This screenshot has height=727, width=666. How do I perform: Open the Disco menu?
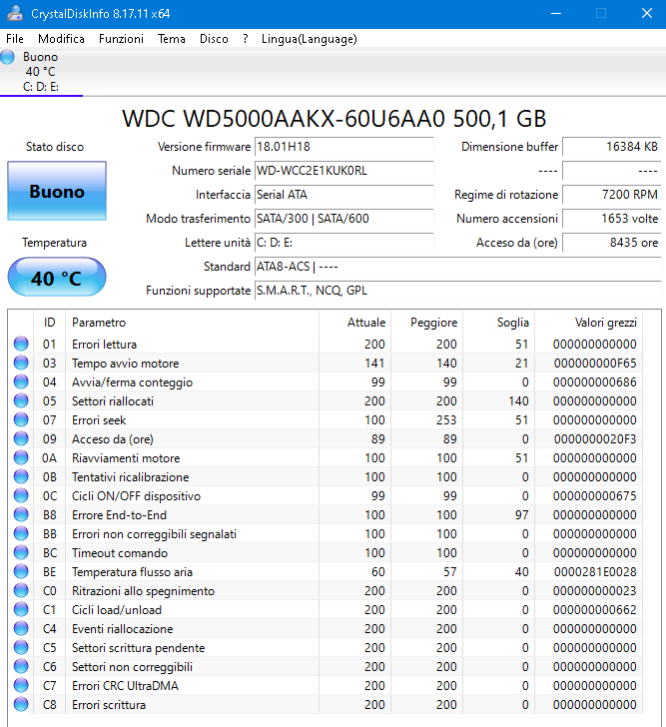tap(214, 39)
